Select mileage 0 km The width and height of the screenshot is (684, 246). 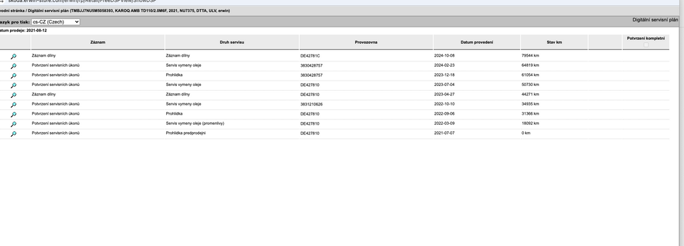[526, 133]
